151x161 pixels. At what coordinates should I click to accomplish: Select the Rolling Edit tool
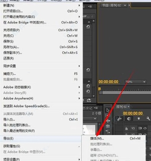(x=108, y=126)
